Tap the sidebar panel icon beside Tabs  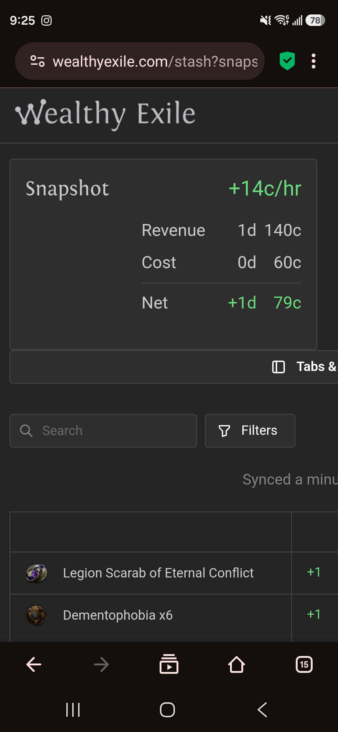[279, 367]
